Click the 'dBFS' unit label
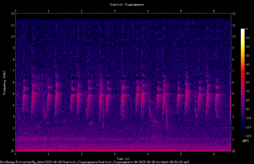Viewport: 254px width, 164px height. pyautogui.click(x=245, y=141)
